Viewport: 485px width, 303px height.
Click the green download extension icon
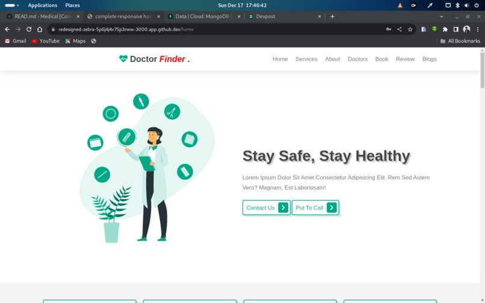434,29
